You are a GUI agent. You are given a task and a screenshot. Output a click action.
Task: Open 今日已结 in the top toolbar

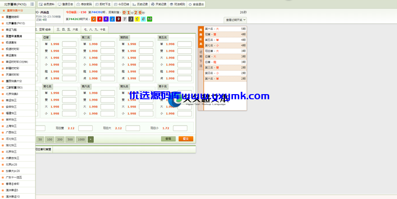click(121, 4)
